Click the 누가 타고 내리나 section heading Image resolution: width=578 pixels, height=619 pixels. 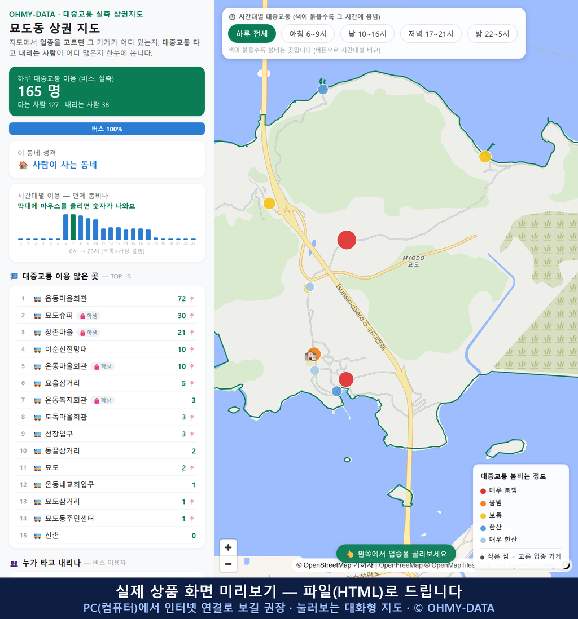pyautogui.click(x=51, y=563)
